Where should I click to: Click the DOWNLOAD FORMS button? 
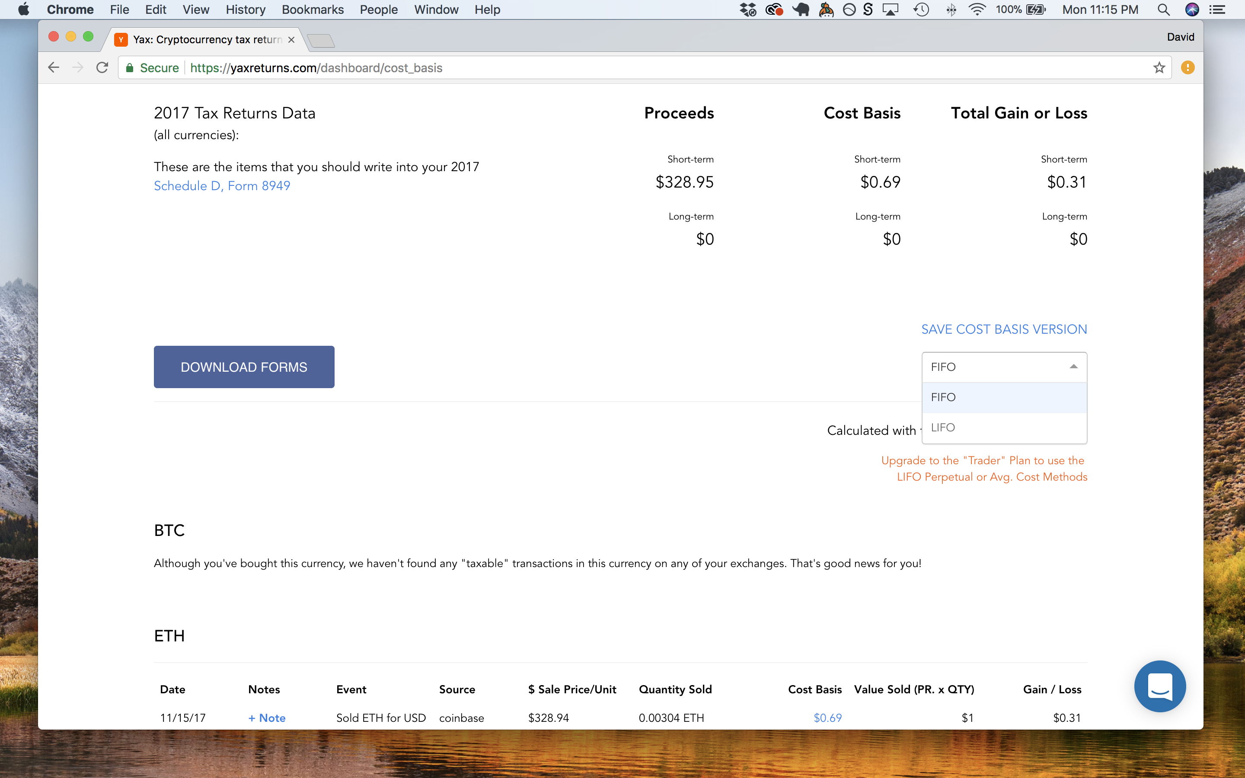pos(244,367)
